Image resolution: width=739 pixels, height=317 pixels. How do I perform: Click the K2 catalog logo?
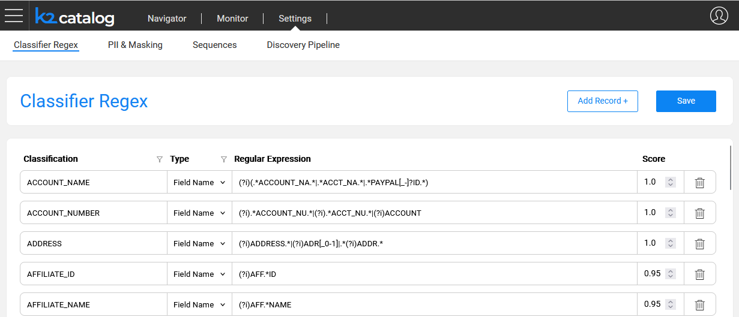coord(74,17)
